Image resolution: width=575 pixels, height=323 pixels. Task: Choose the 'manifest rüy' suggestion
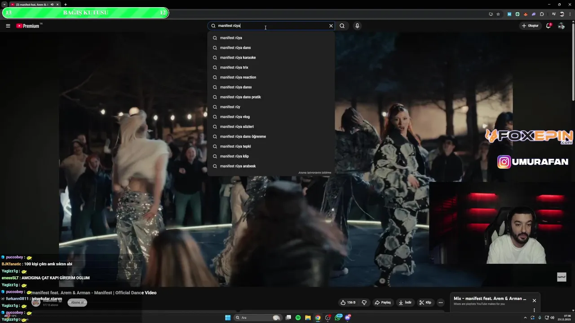point(271,107)
